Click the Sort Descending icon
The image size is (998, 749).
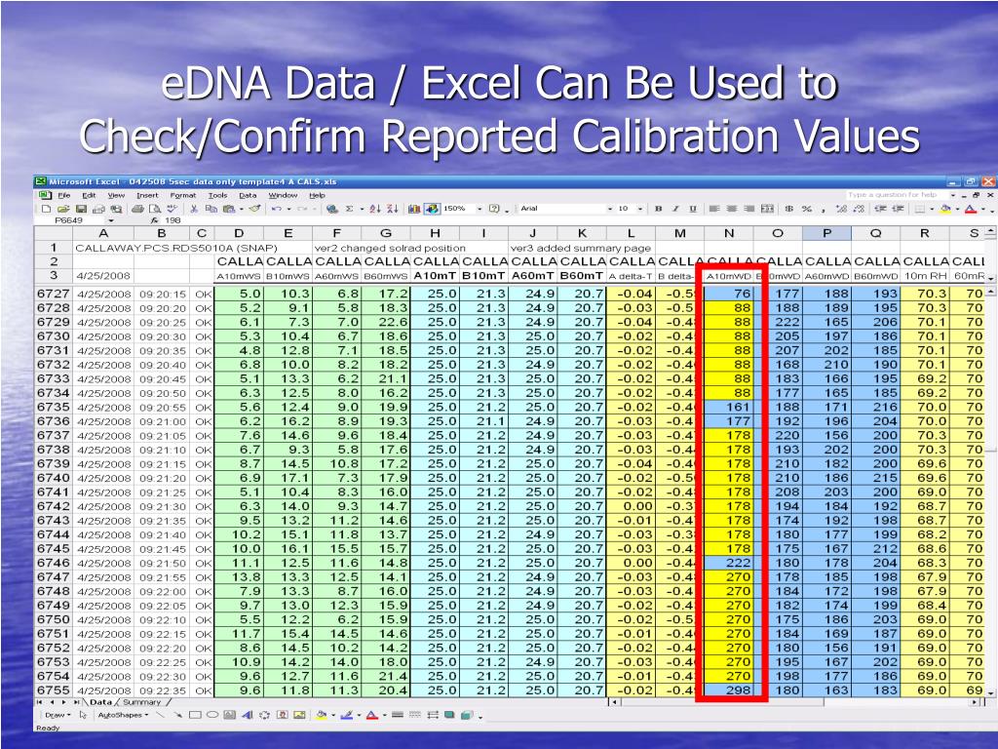[x=393, y=209]
